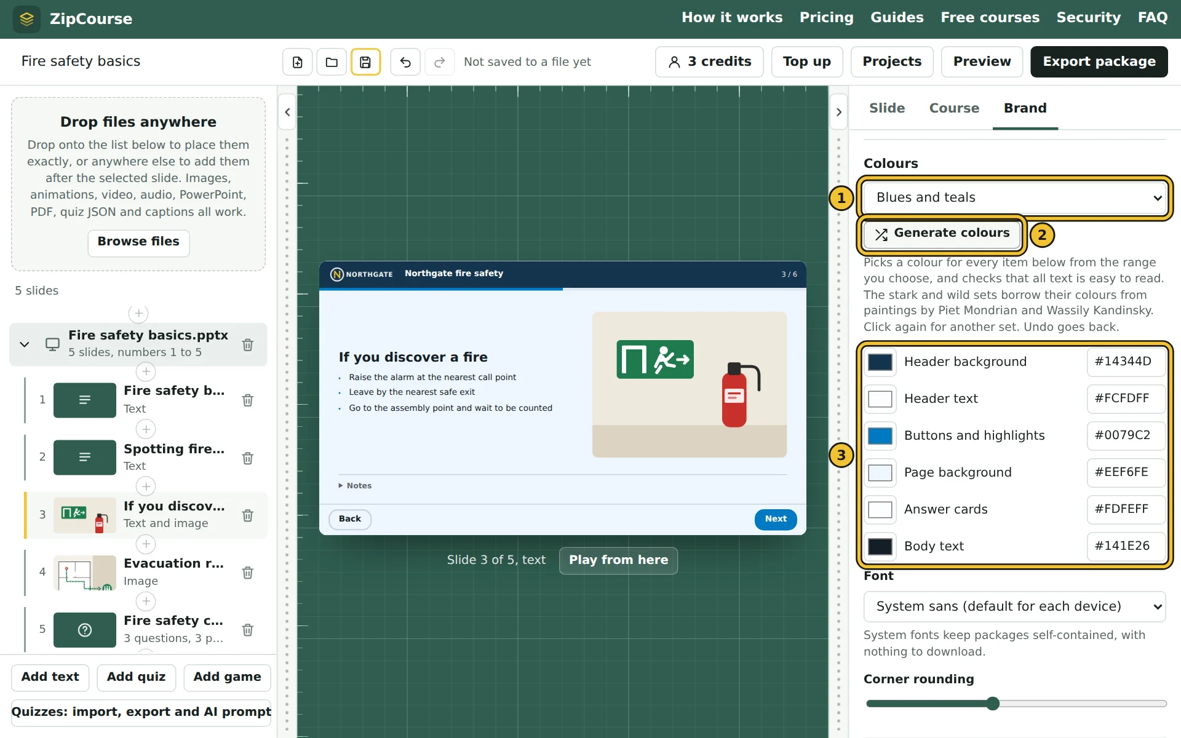Collapse the Fire safety basics.pptx group
The image size is (1181, 738).
pyautogui.click(x=25, y=344)
